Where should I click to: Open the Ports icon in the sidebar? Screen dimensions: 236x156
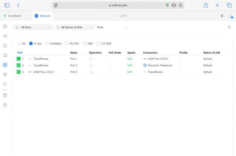point(5,65)
